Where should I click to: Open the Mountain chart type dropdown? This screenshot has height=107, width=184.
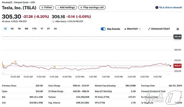[x=133, y=29]
